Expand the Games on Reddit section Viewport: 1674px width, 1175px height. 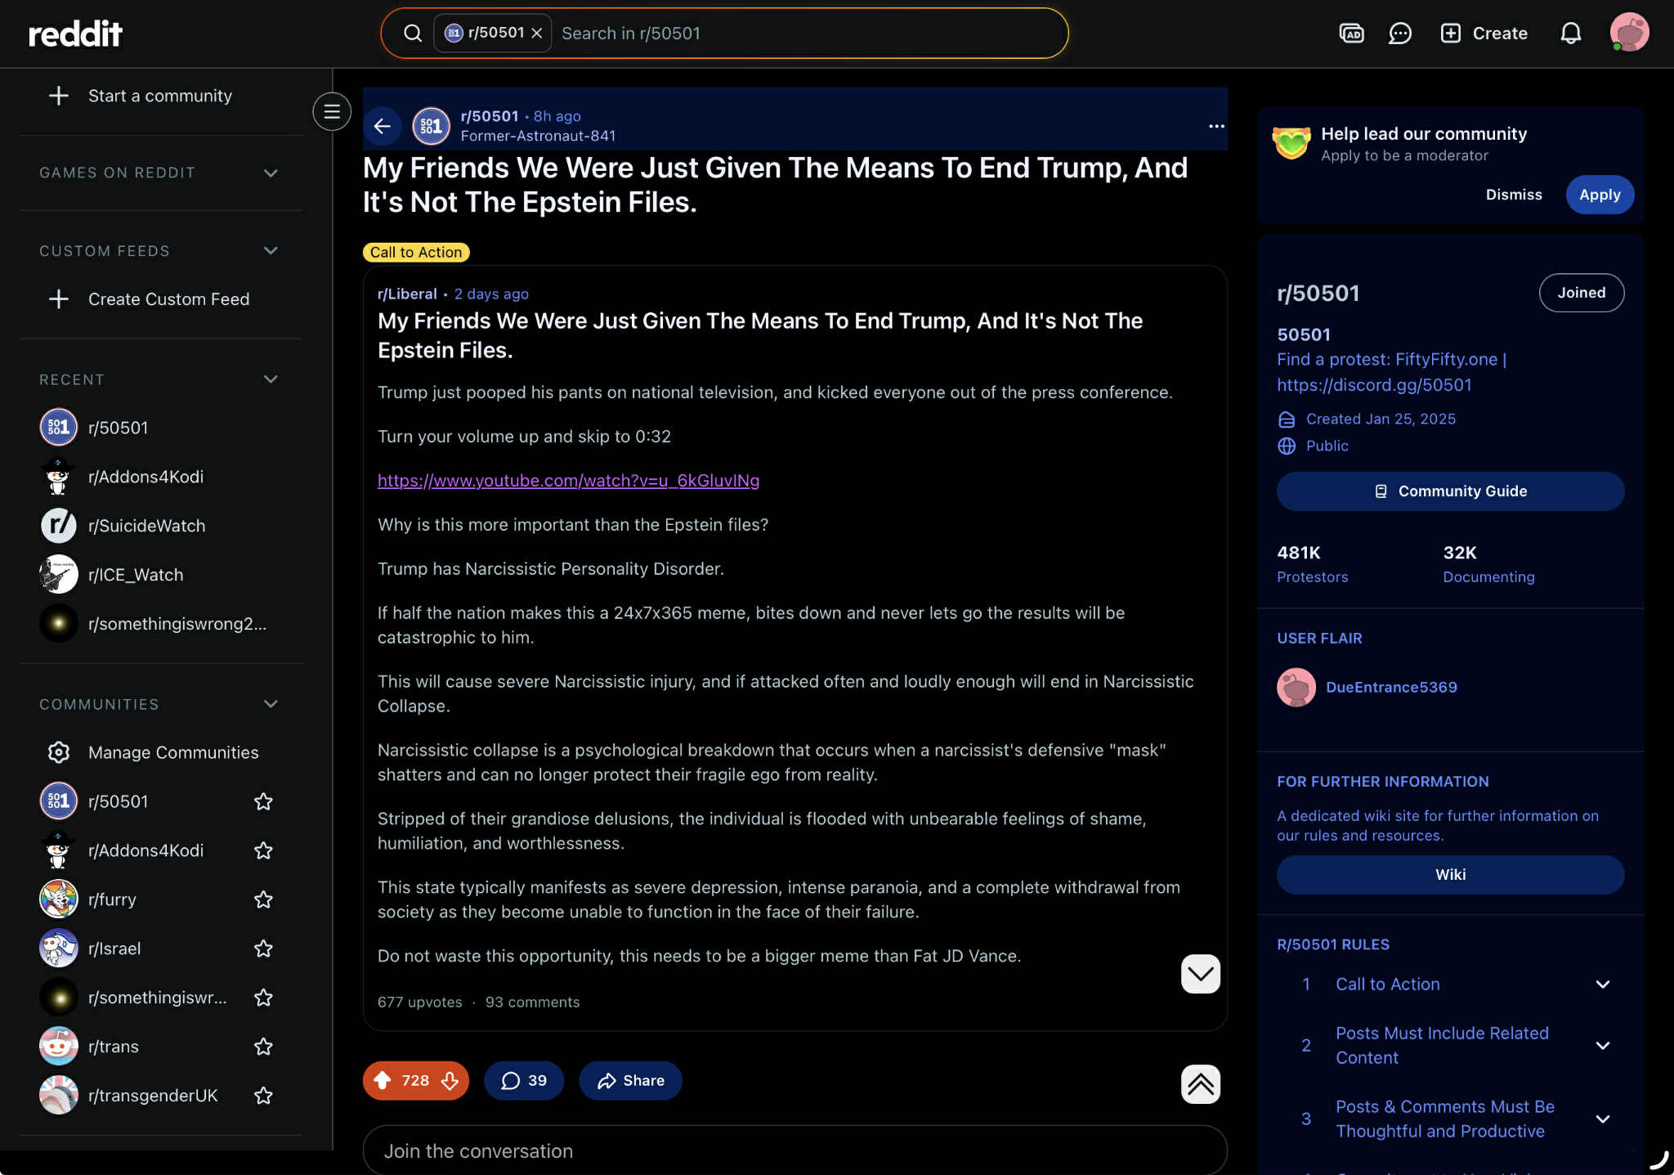(271, 173)
